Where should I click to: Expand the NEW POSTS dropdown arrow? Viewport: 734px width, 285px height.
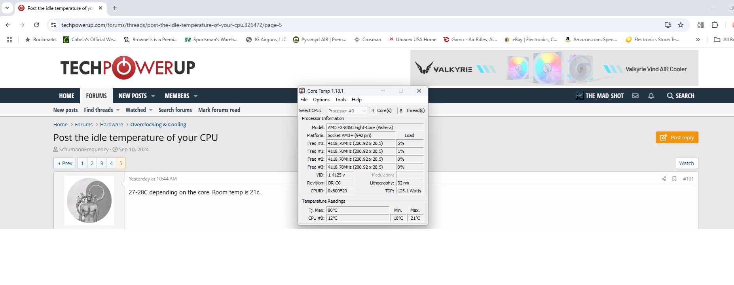click(153, 96)
